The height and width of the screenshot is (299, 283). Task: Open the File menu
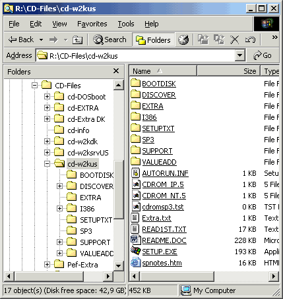[14, 24]
